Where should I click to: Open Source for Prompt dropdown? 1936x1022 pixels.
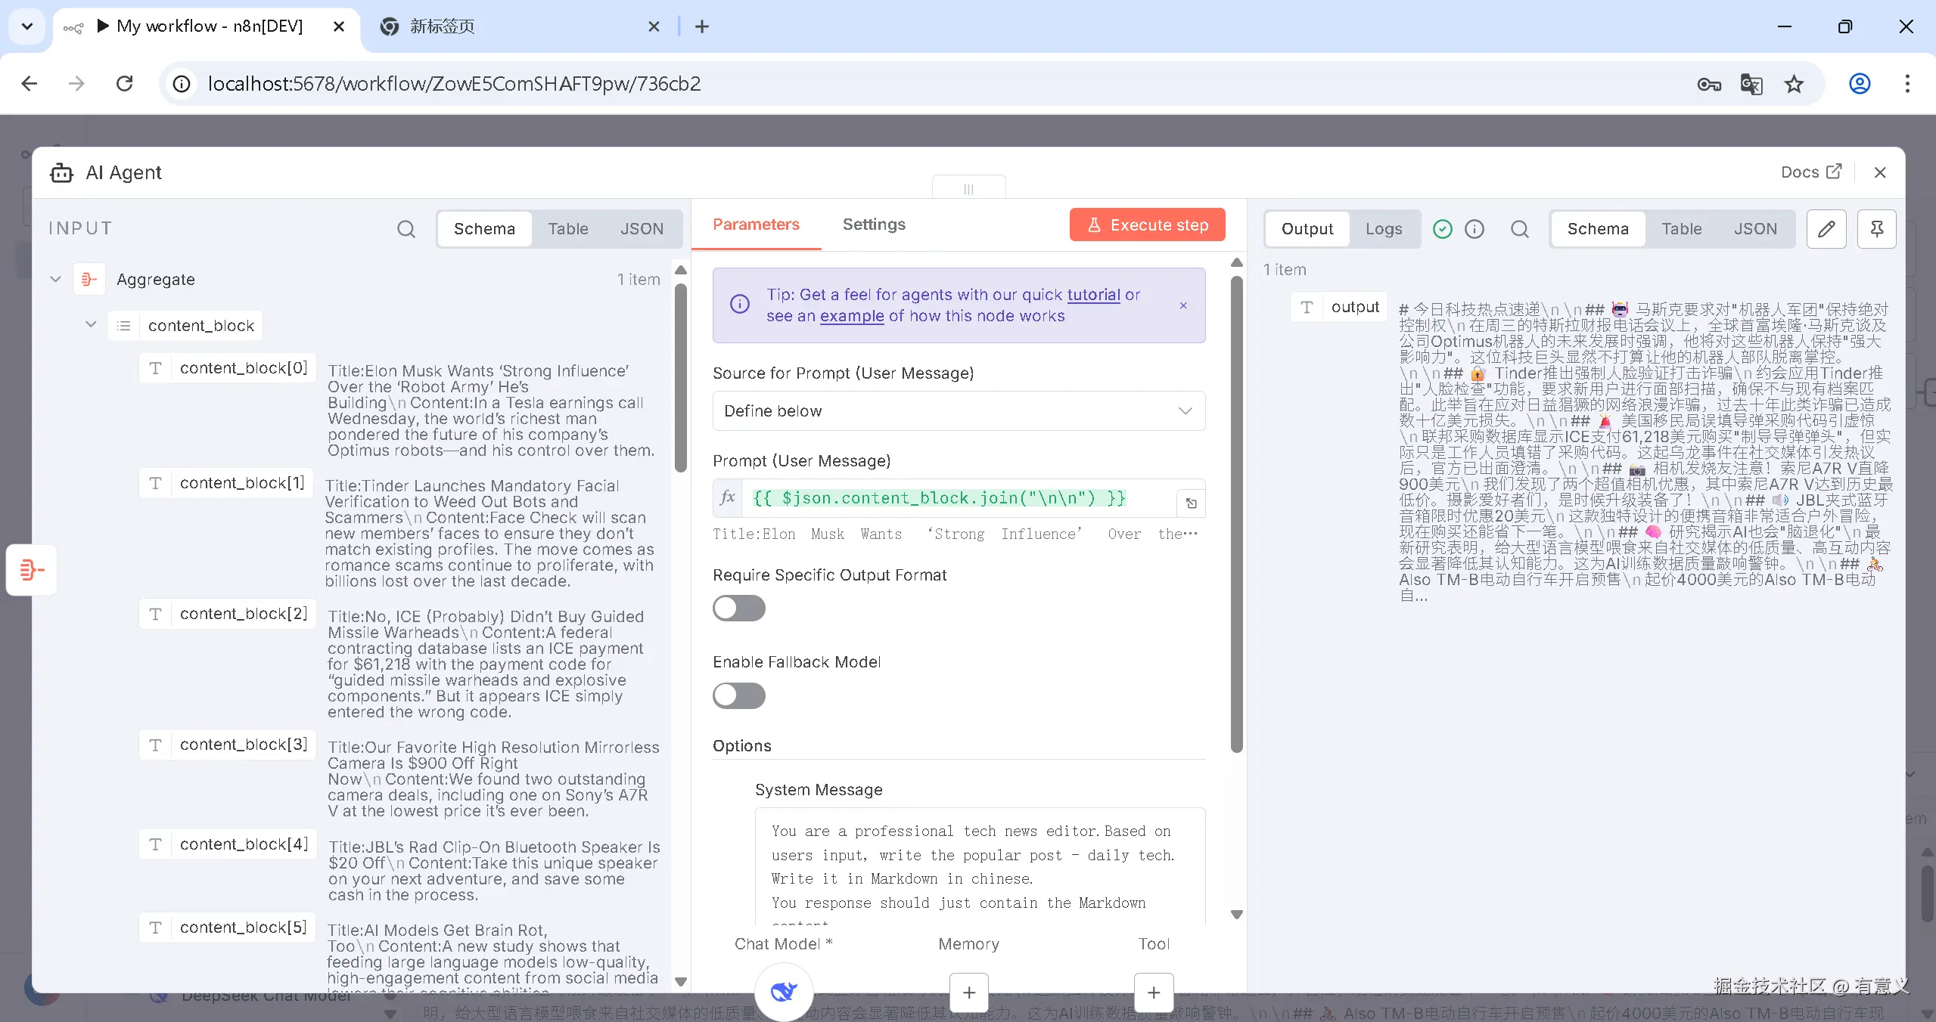[x=958, y=411]
